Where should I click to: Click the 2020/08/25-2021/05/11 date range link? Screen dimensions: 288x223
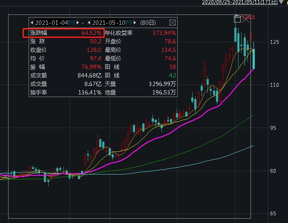pyautogui.click(x=241, y=2)
